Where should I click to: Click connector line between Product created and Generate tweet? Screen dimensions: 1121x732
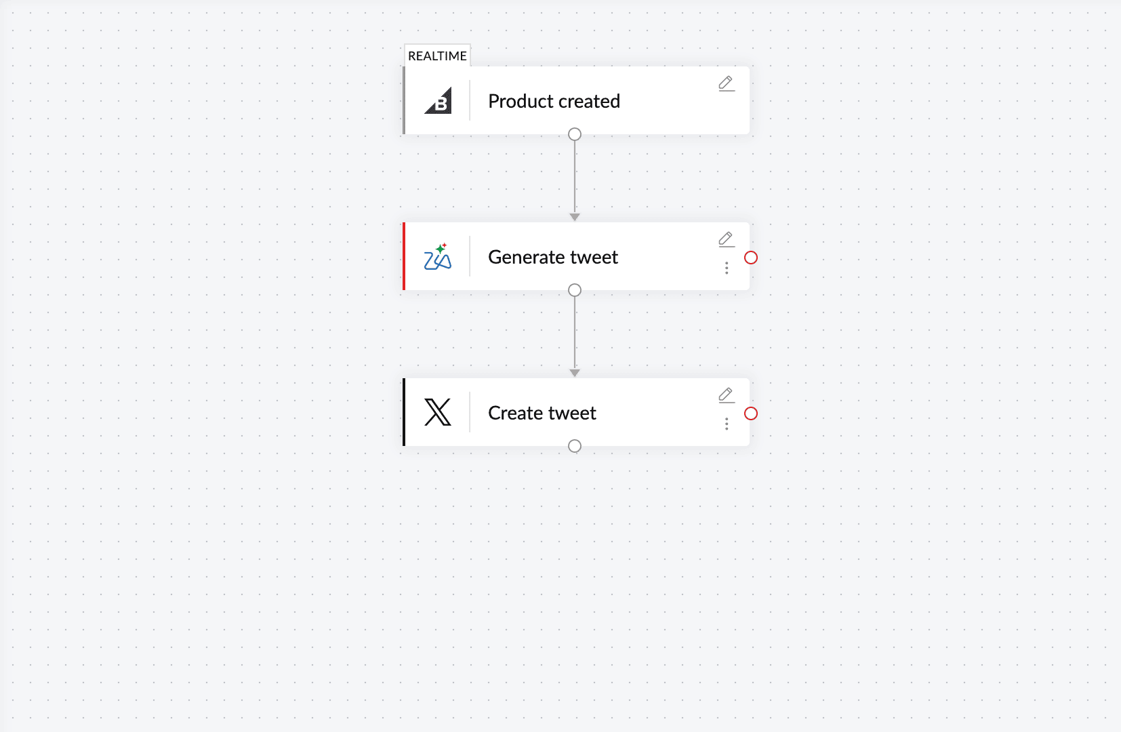575,176
